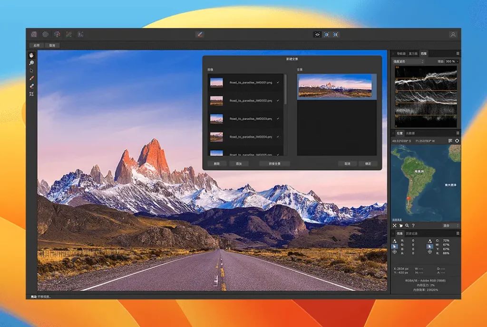Select the Zoom tool
This screenshot has height=327, width=487.
pos(31,63)
